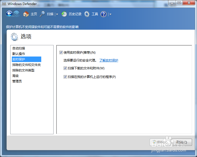The image size is (197, 157).
Task: Click the 工具 toolbar label
Action: [x=95, y=14]
